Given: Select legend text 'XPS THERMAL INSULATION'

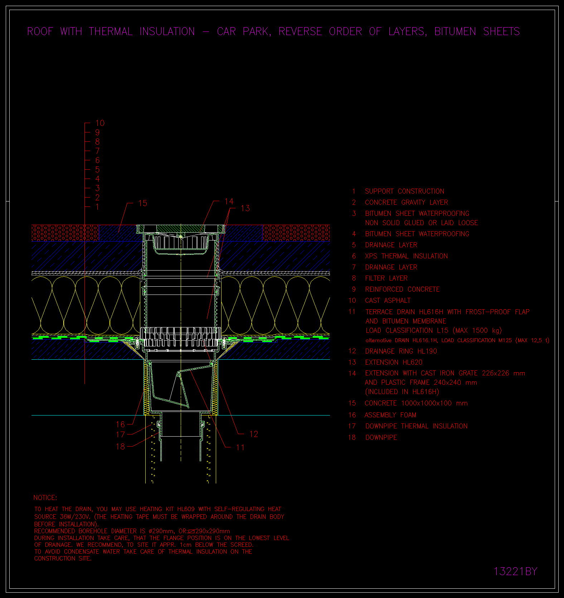Looking at the screenshot, I should point(406,256).
